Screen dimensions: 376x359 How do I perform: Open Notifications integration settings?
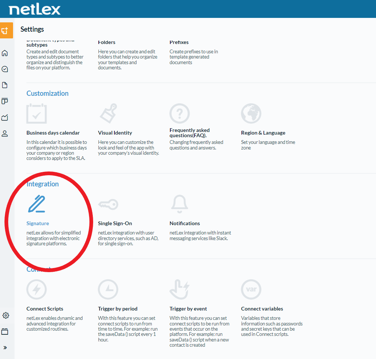point(184,224)
